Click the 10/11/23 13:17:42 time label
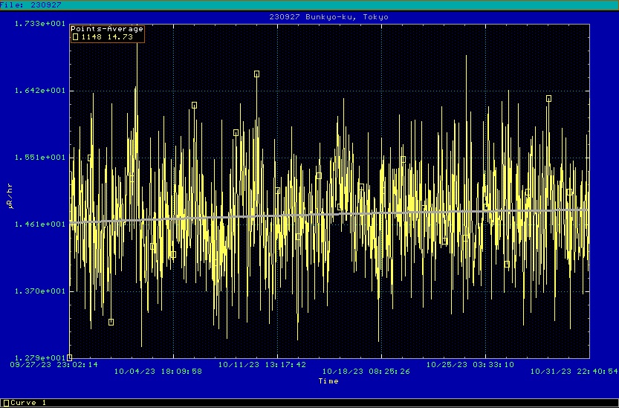The height and width of the screenshot is (408, 619). pyautogui.click(x=262, y=365)
